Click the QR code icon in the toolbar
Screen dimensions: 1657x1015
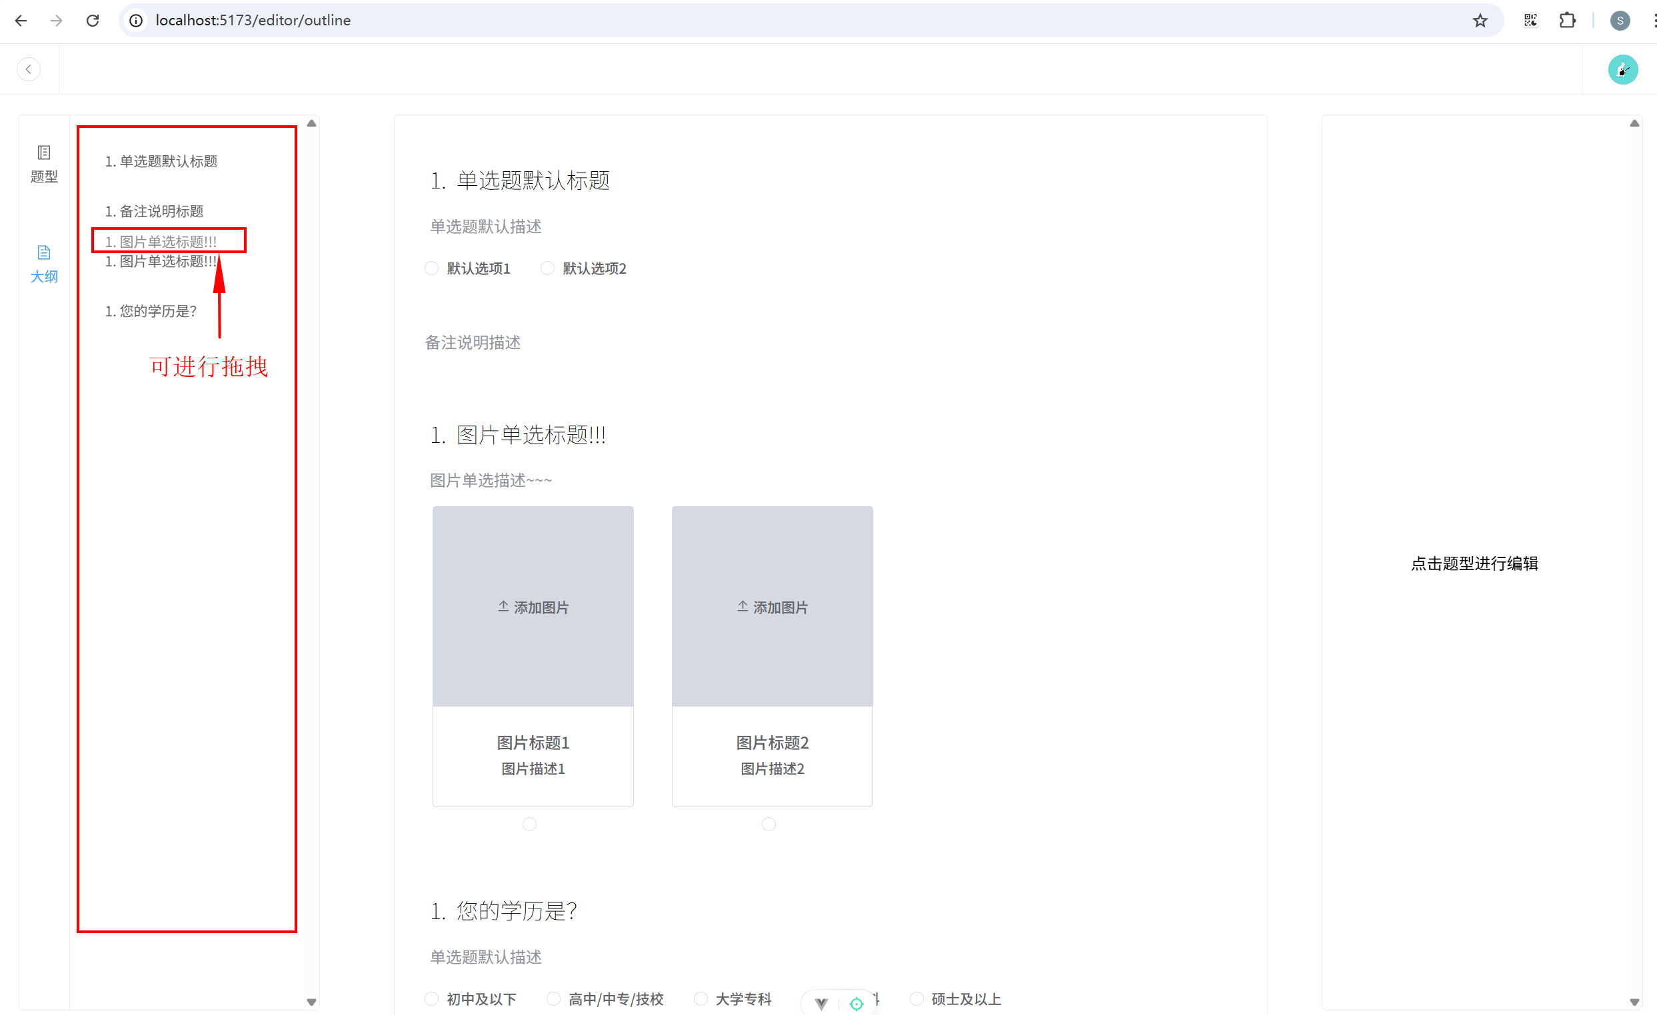click(1530, 20)
